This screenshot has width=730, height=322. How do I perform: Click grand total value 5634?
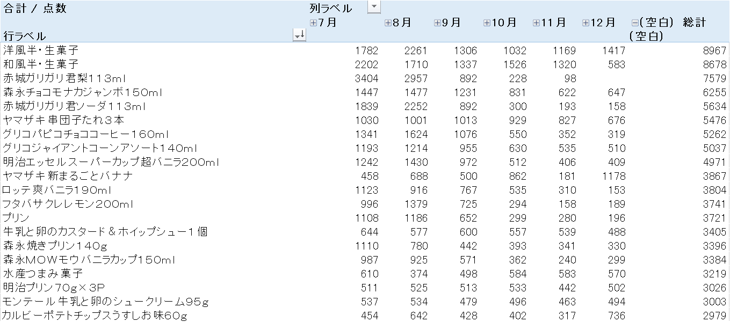pos(715,106)
